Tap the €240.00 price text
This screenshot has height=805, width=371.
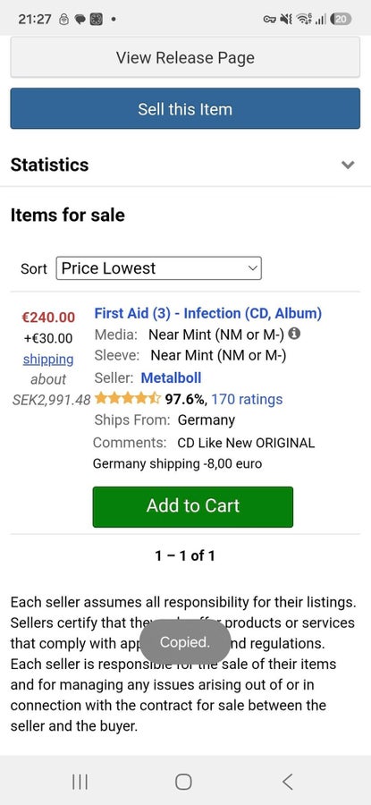click(x=48, y=318)
